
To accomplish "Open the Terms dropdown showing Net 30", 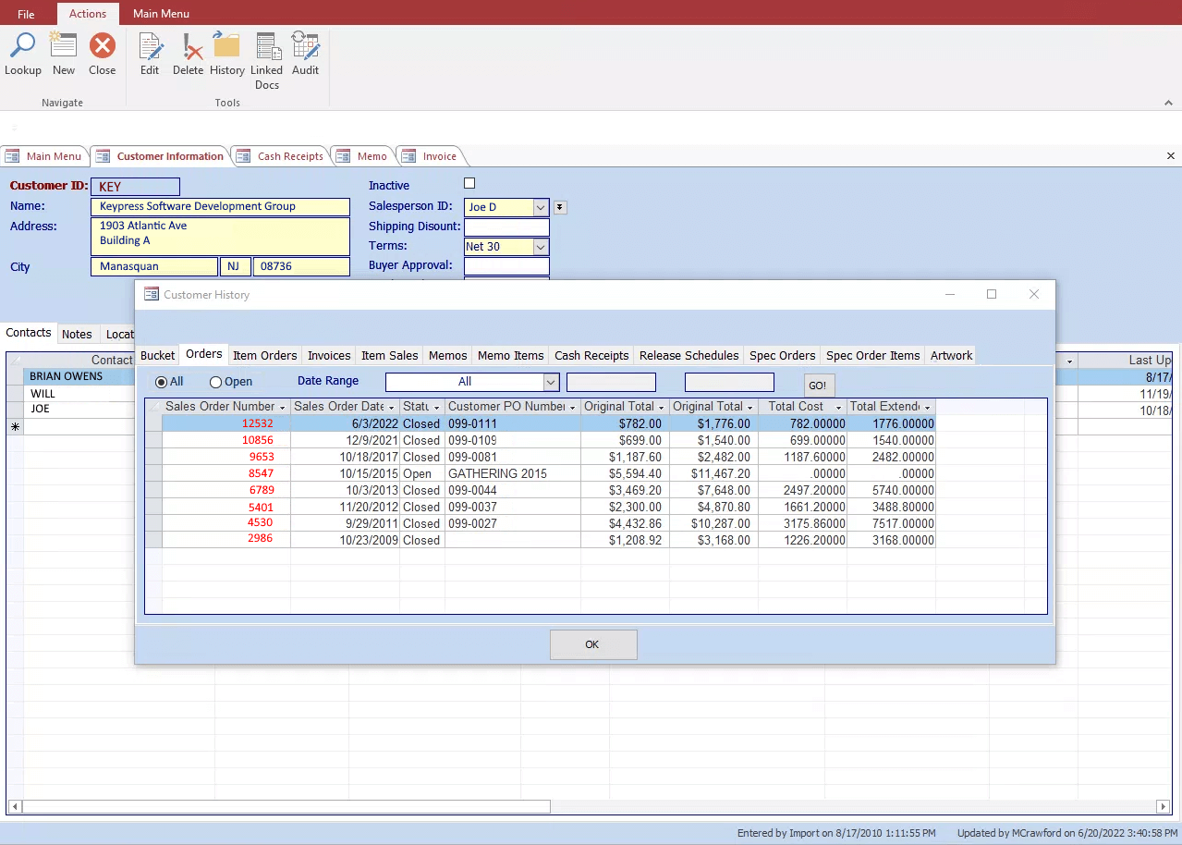I will 542,247.
